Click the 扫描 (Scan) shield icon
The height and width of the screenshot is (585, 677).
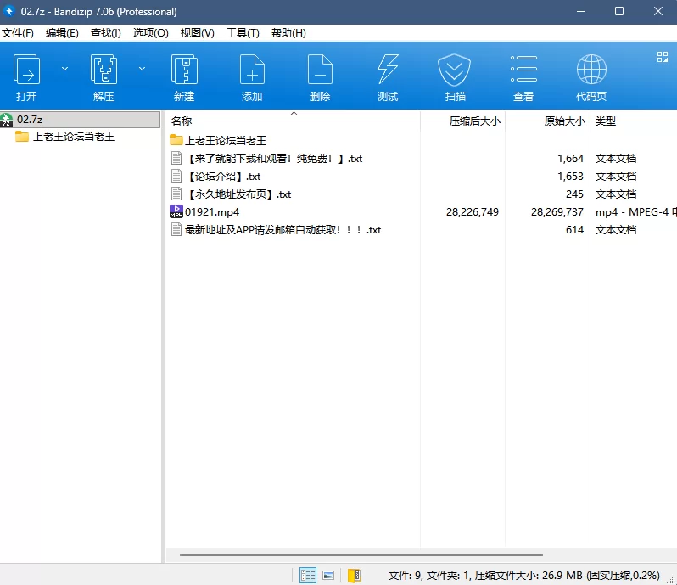click(454, 76)
